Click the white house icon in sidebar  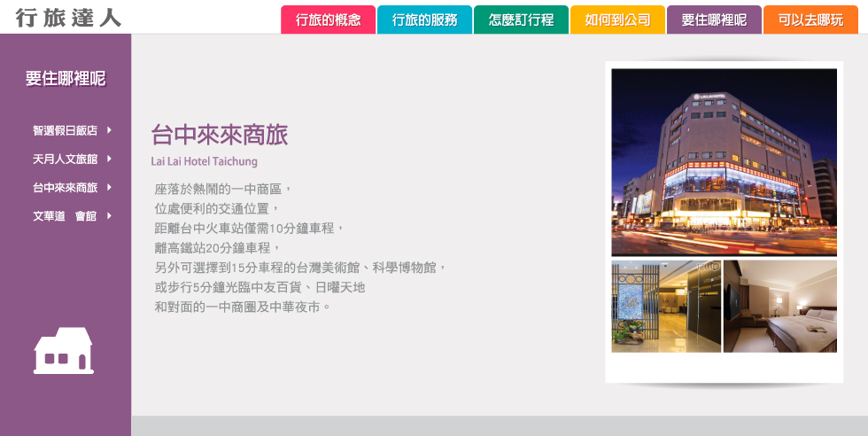point(64,350)
